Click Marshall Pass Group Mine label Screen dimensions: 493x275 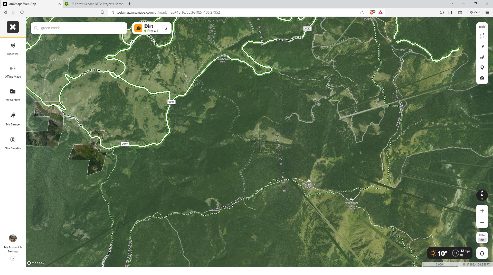[x=223, y=59]
